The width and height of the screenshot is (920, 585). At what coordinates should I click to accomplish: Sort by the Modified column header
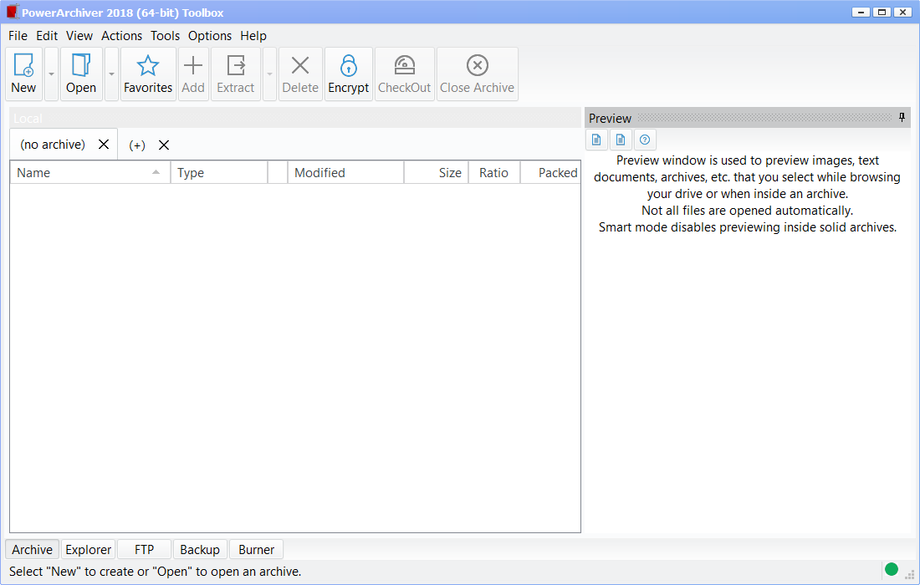tap(345, 172)
